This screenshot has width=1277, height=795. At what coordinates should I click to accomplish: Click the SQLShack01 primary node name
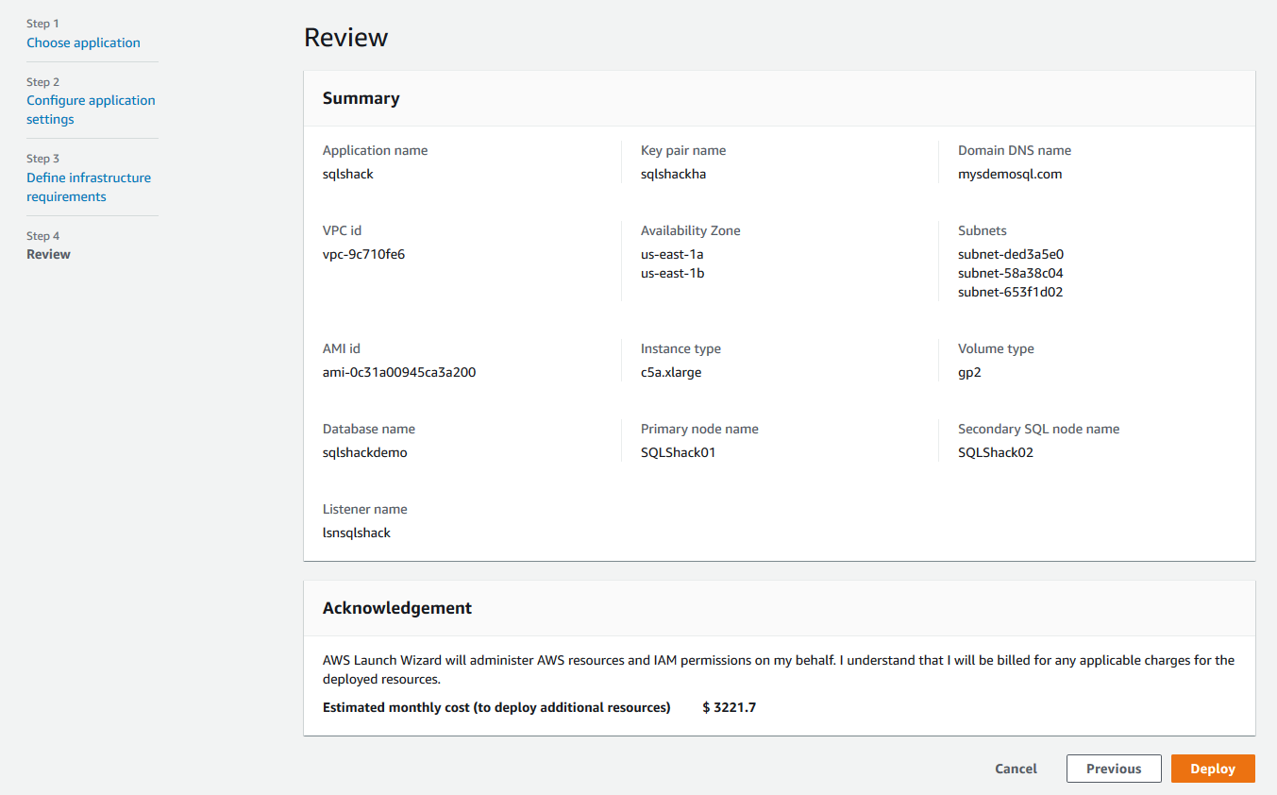[678, 452]
